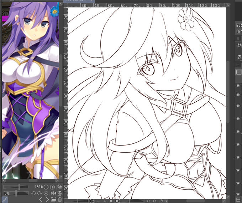Viewport: 242px width, 203px height.
Task: Click Sub View horizontal scrollbar thumb
Action: tap(33, 181)
